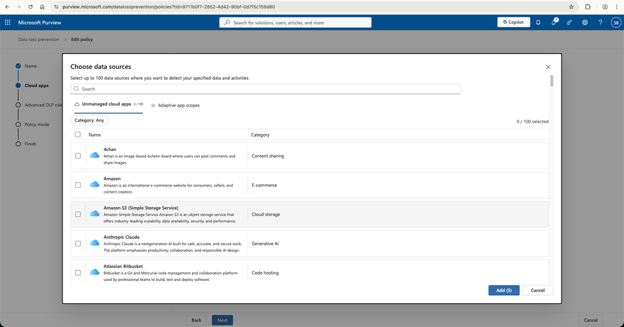Click the Content sharing category cell

coord(268,156)
